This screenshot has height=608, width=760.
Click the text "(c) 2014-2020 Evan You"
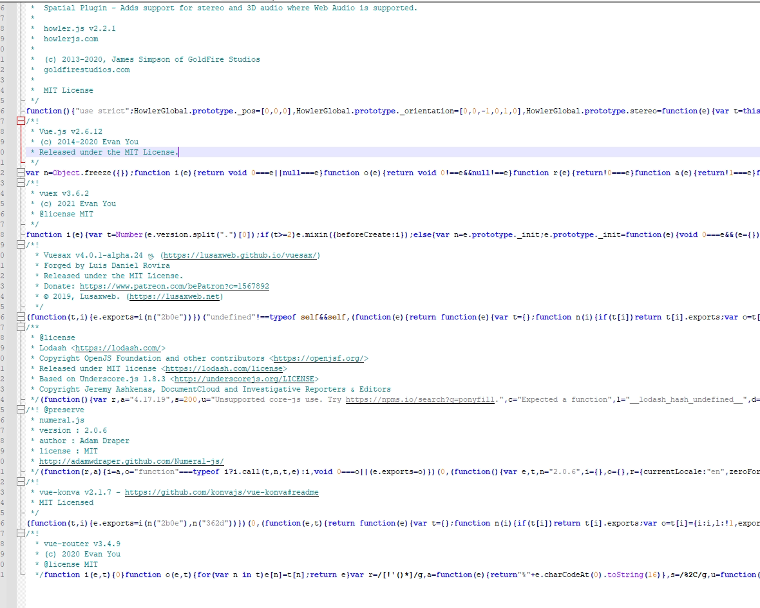click(89, 142)
